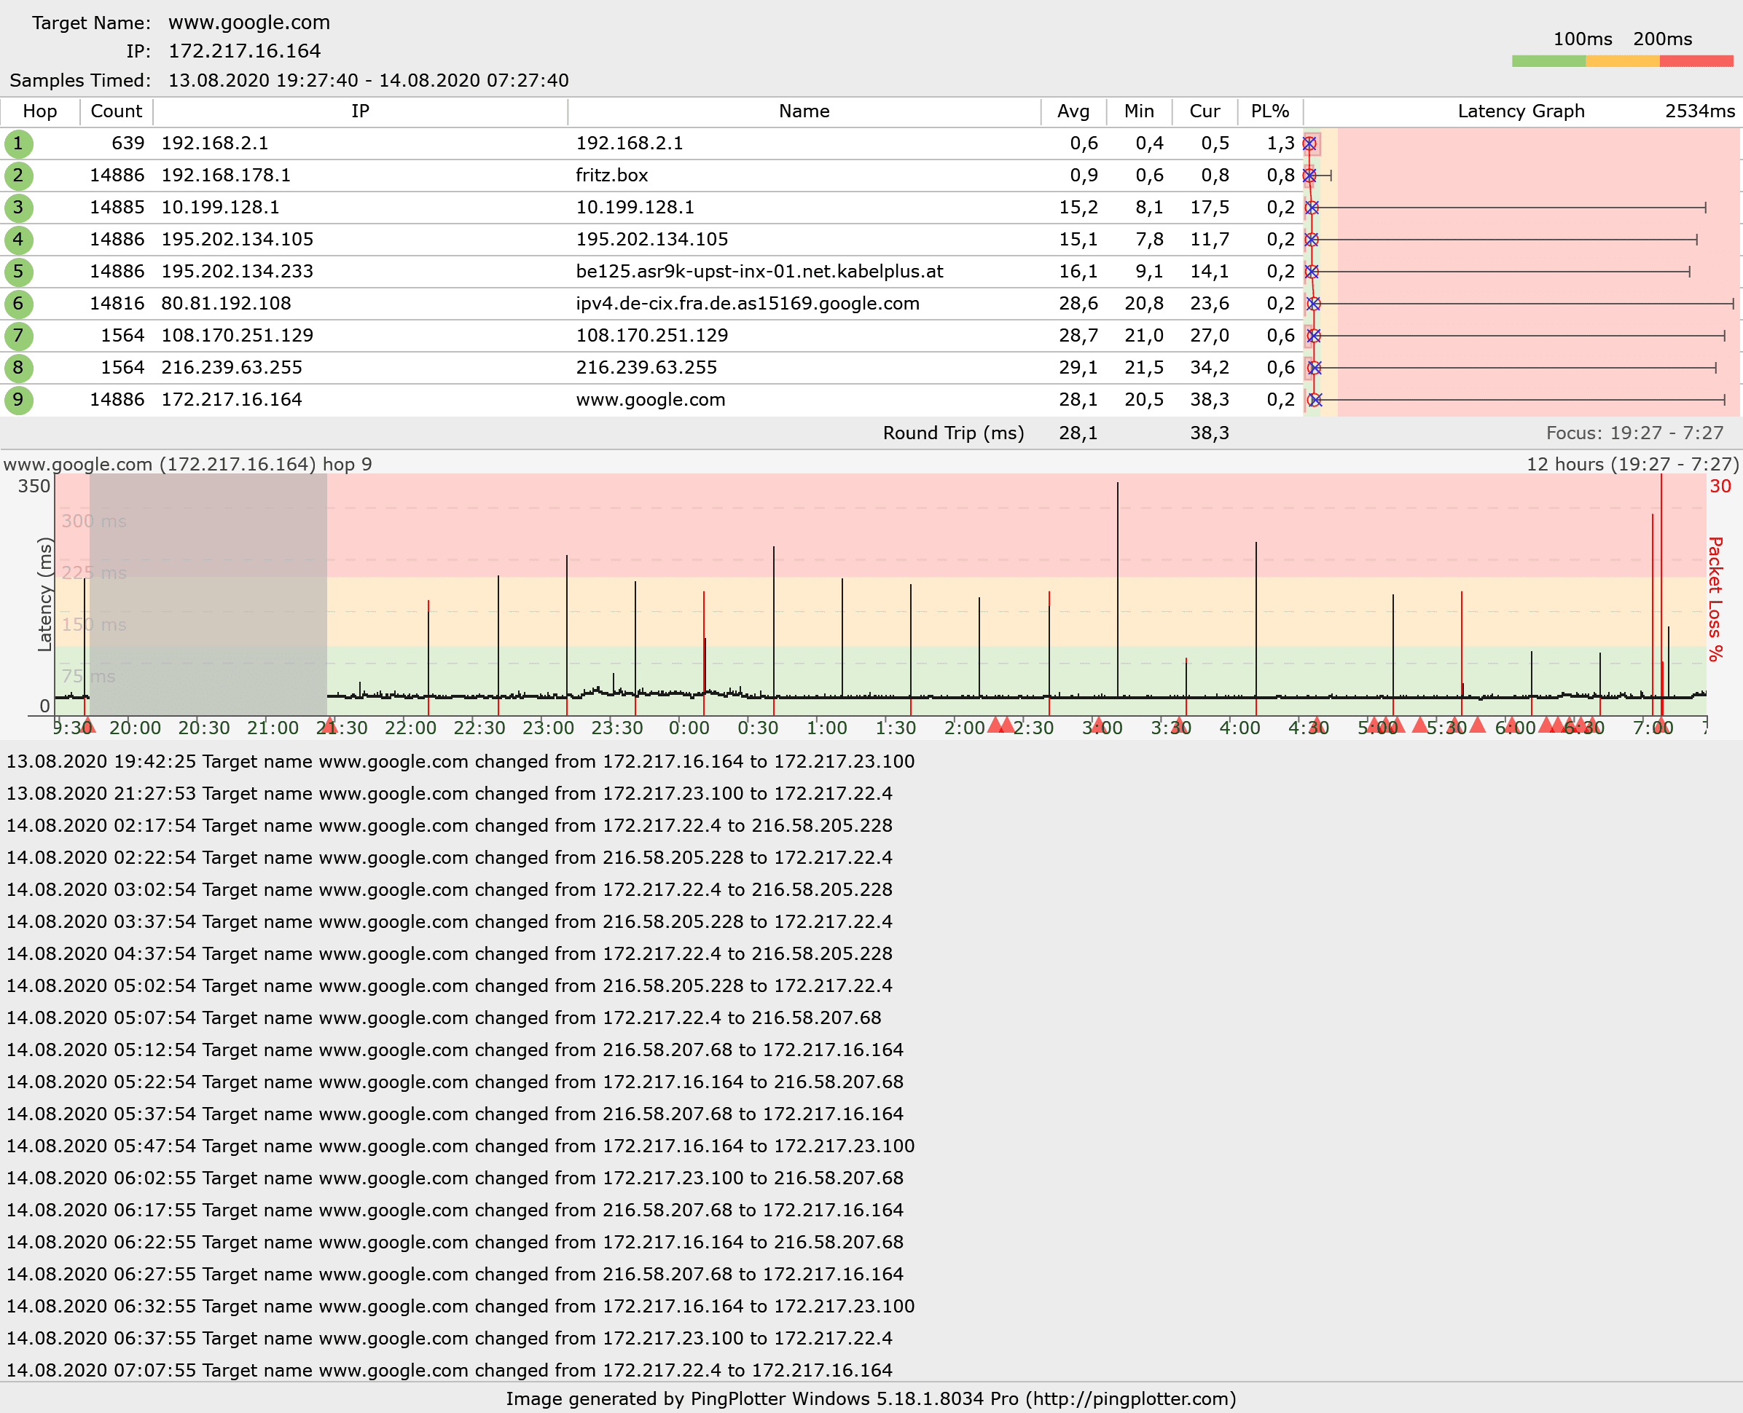Click the hop 3 green circle icon

[18, 208]
